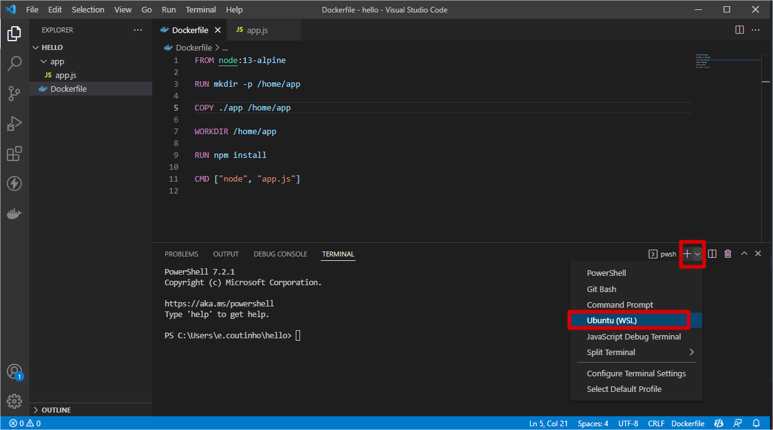773x430 pixels.
Task: Split the terminal using the panel toolbar icon
Action: [712, 254]
